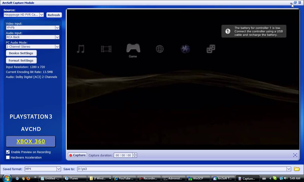Open Device Settings
This screenshot has height=182, width=304.
click(21, 53)
